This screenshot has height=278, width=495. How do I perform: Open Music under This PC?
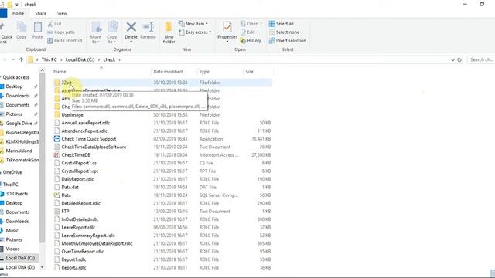click(12, 231)
